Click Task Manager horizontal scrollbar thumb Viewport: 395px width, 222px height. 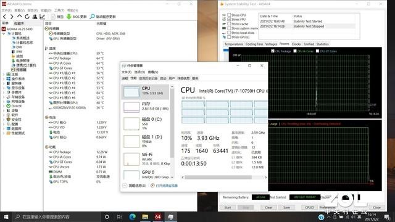coord(218,177)
